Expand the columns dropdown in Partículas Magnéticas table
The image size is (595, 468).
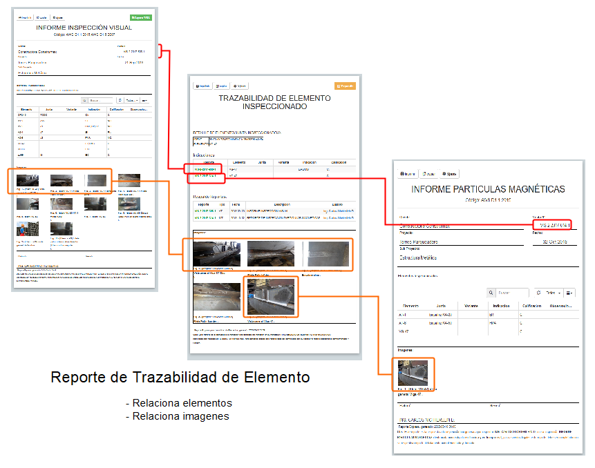click(569, 293)
